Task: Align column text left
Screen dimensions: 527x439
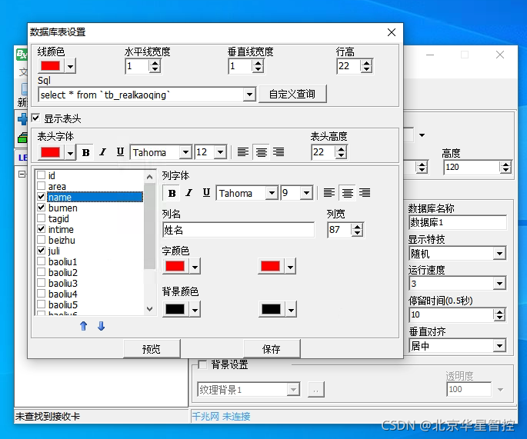Action: 329,193
